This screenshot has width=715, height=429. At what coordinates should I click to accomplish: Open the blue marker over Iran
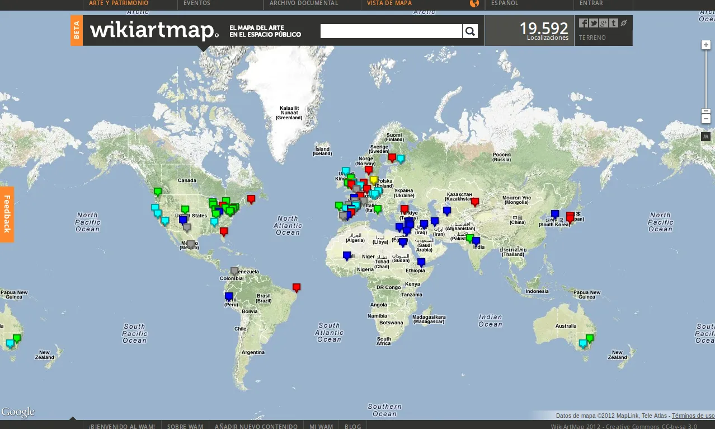pyautogui.click(x=435, y=222)
